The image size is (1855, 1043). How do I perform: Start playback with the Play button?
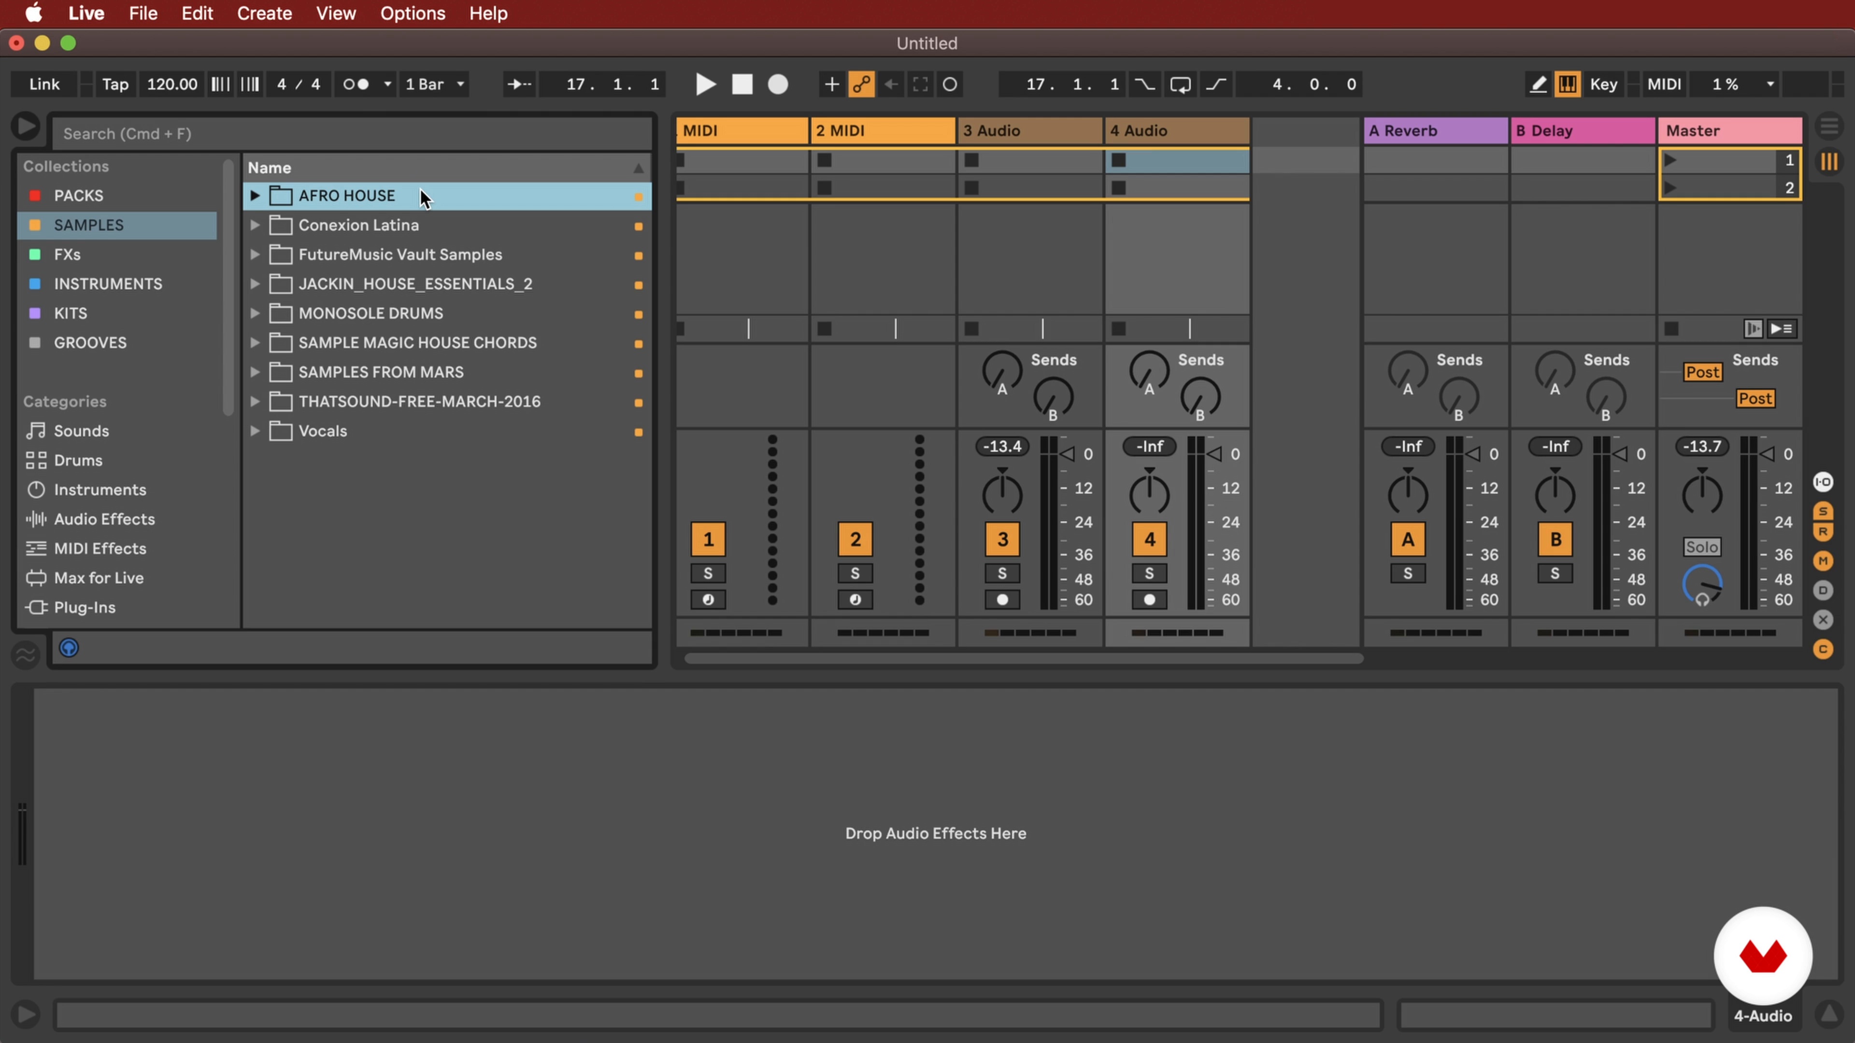[705, 84]
